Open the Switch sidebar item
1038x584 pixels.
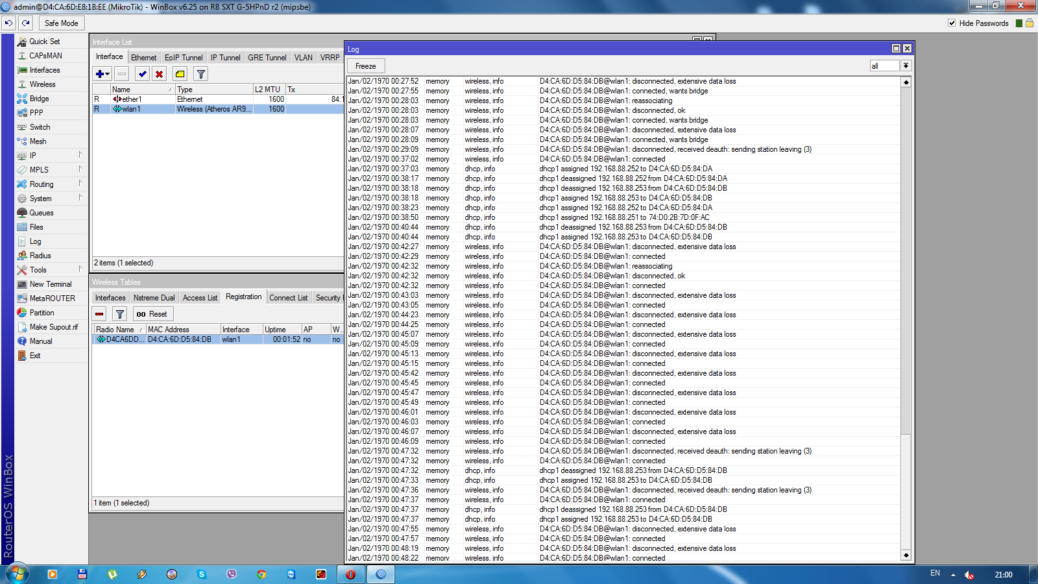[40, 127]
